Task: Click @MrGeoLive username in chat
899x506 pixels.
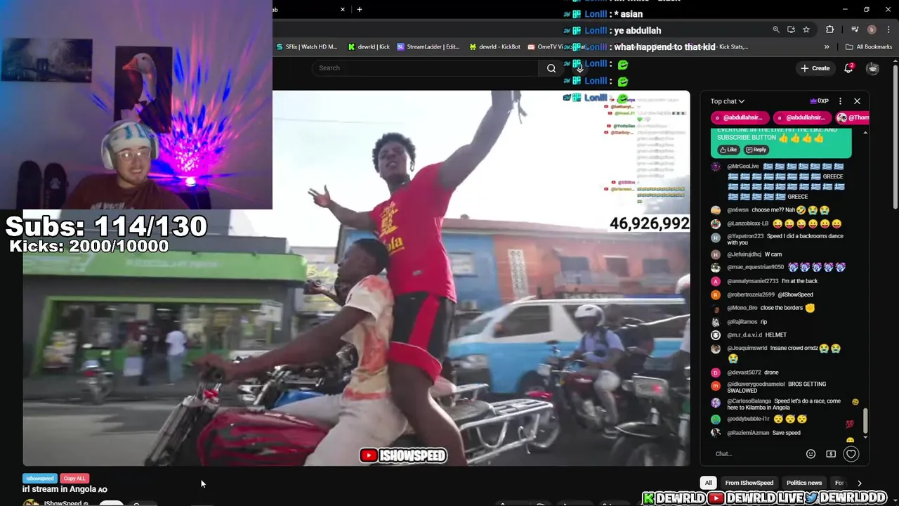Action: (x=743, y=167)
